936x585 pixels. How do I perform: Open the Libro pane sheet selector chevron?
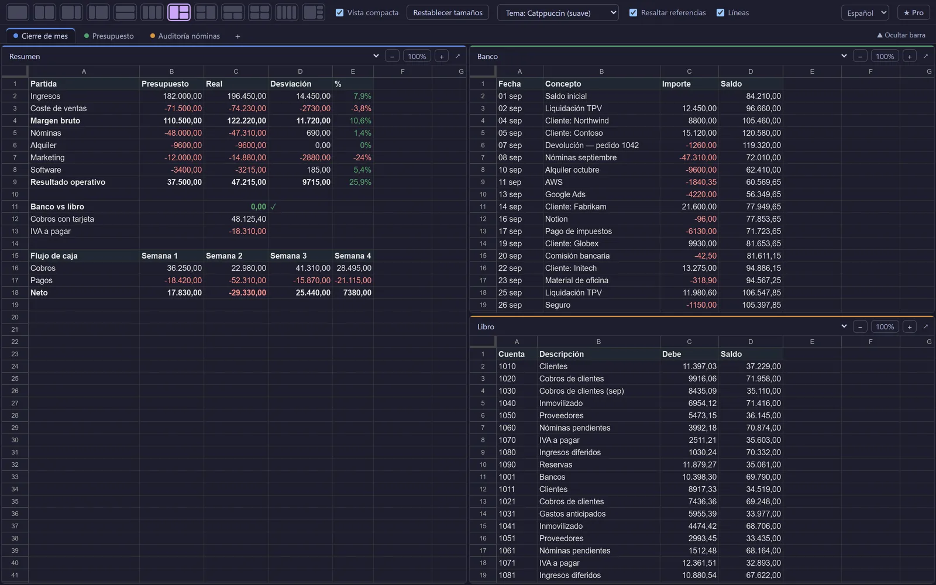click(844, 326)
